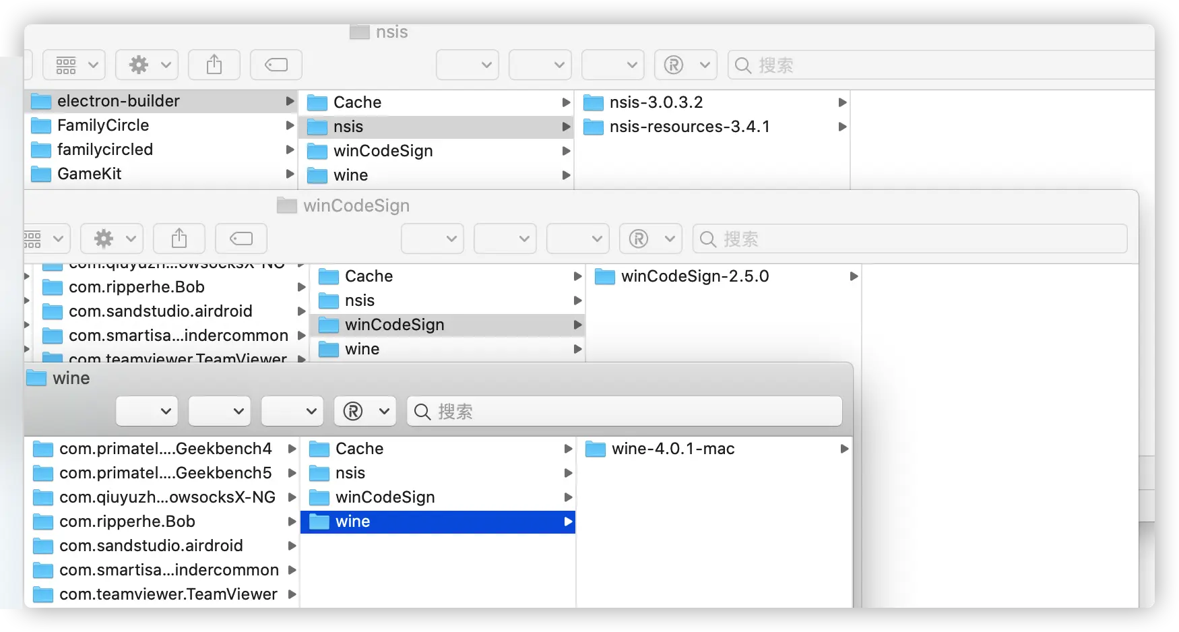Select highlighted winCodeSign folder in winCodeSign window

[447, 325]
